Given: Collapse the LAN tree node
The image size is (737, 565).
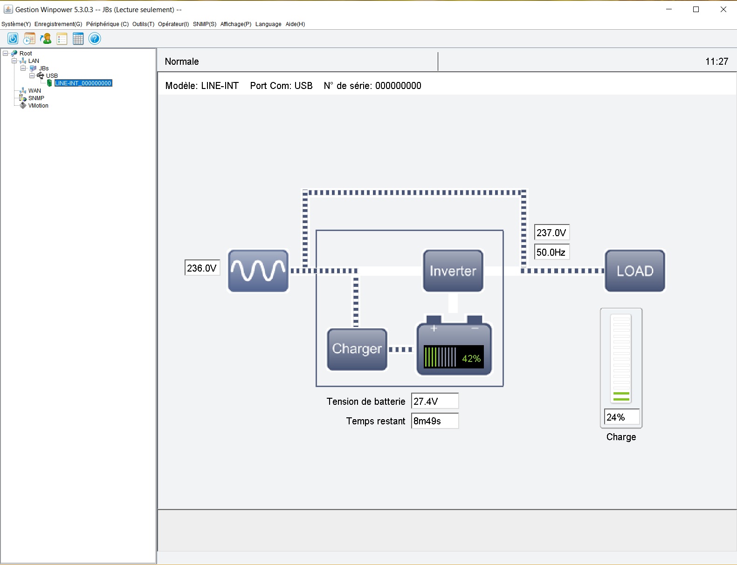Looking at the screenshot, I should pyautogui.click(x=14, y=61).
